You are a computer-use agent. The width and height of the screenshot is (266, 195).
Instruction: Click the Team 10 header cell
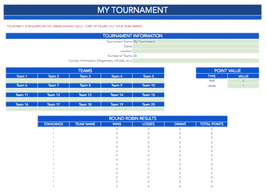point(148,86)
